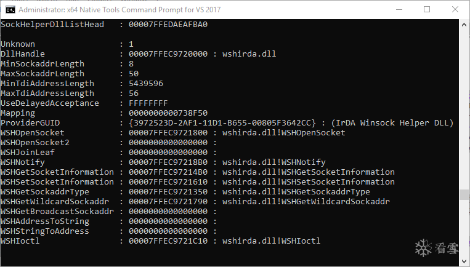Screen dimensions: 470x267
Task: Click the UseDelayedAcceptance value FFFFFFFF
Action: coord(148,103)
